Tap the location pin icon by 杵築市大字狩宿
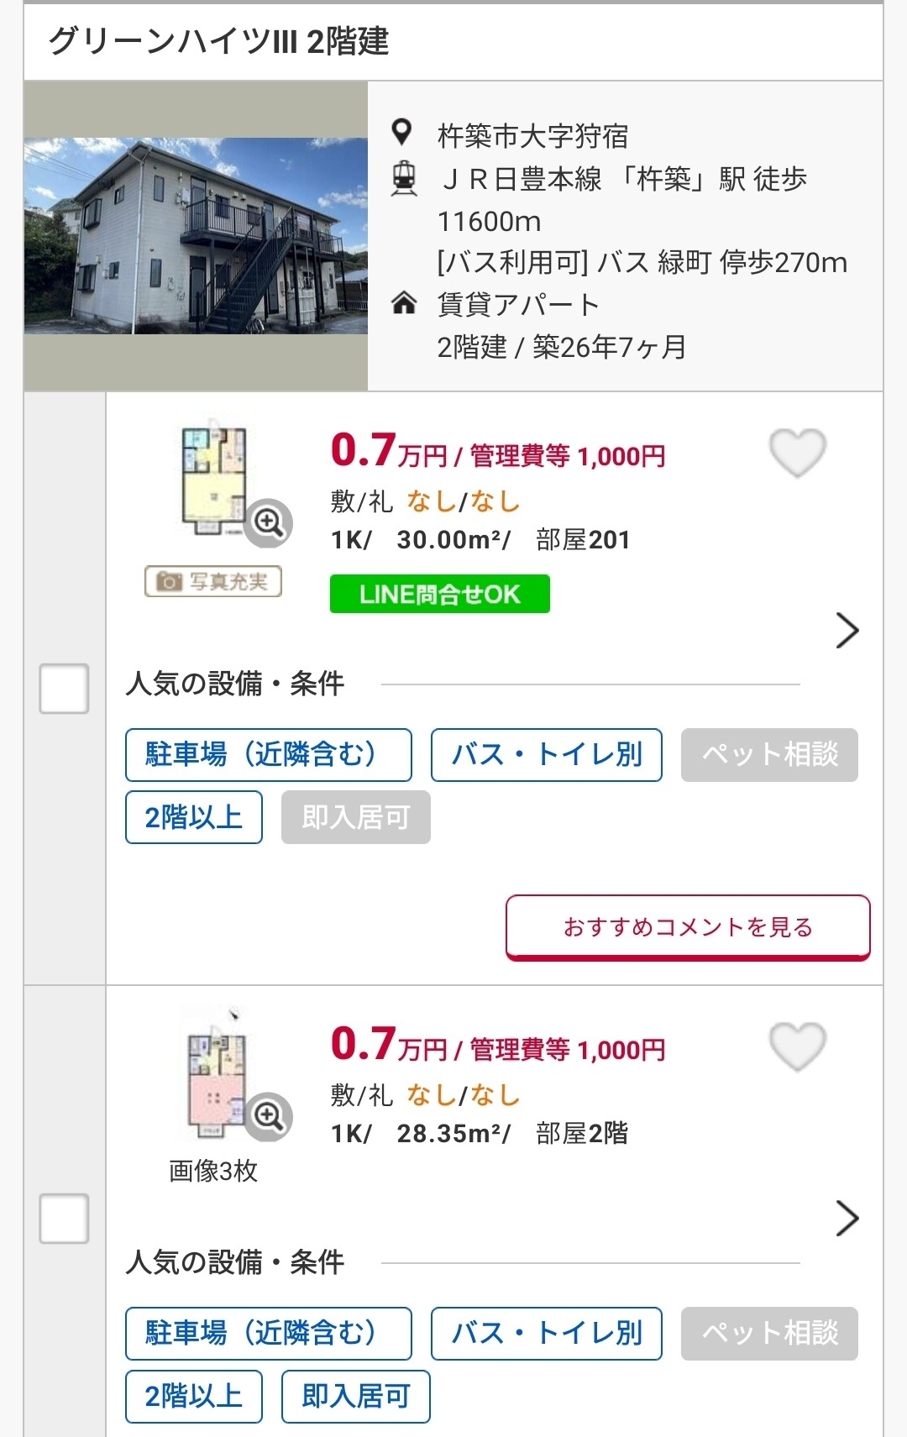Screen dimensions: 907x1437 pos(403,133)
